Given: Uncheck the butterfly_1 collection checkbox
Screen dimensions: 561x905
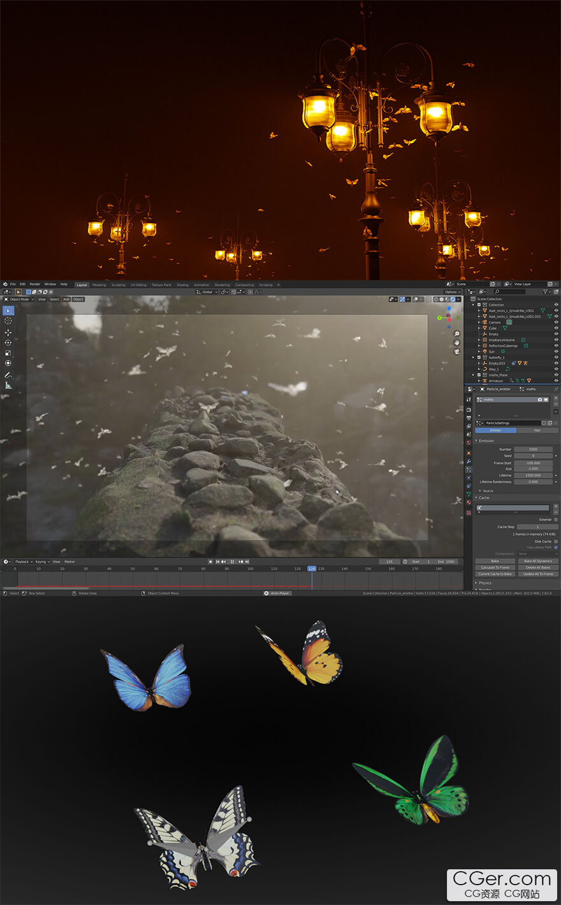Looking at the screenshot, I should coord(479,358).
